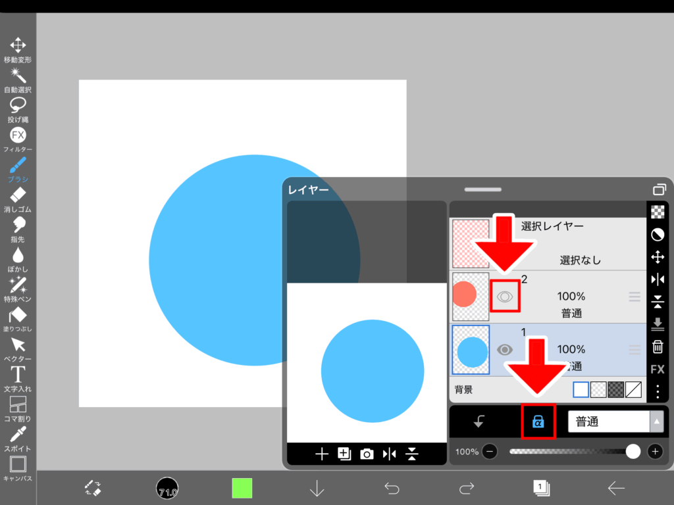Screen dimensions: 674x505
Task: Toggle the alpha lock button
Action: pos(538,422)
